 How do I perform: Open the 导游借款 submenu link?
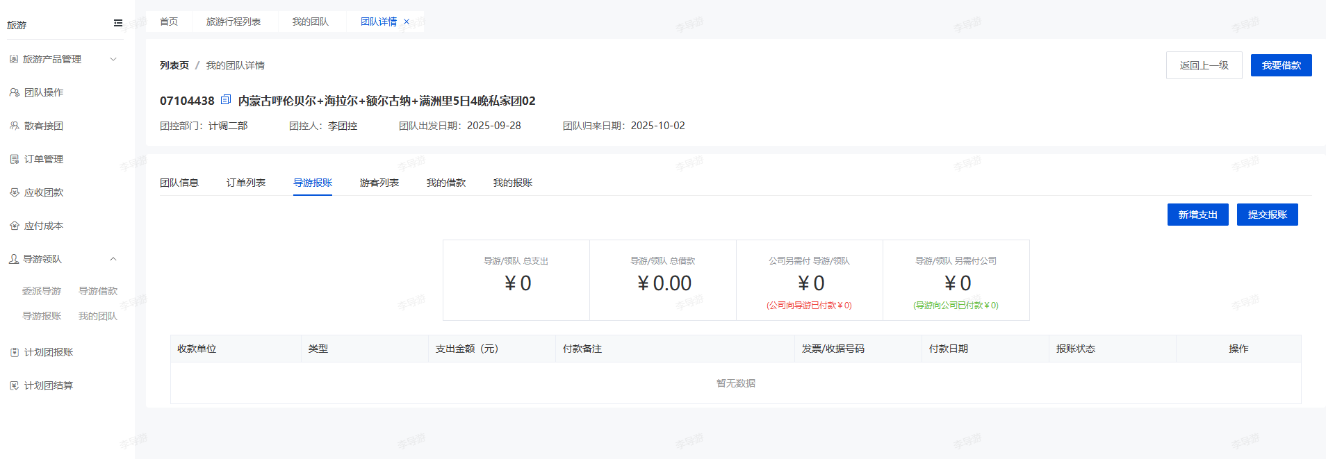coord(98,291)
